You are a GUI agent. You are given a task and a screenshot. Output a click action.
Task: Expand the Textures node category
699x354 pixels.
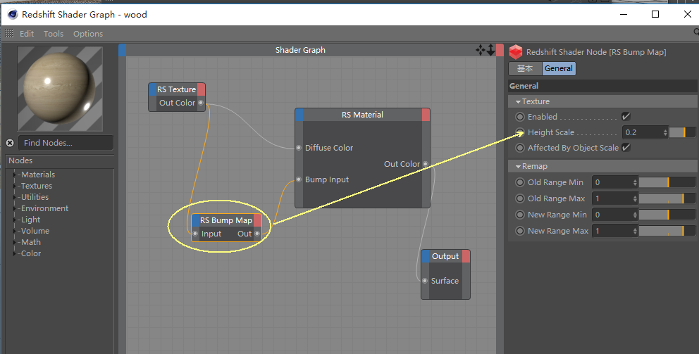(x=16, y=186)
